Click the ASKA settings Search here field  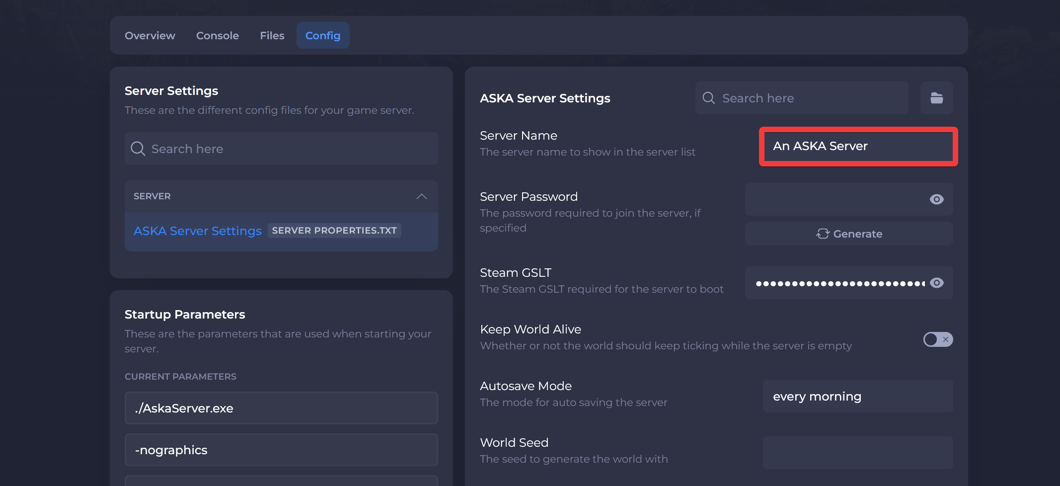click(802, 98)
